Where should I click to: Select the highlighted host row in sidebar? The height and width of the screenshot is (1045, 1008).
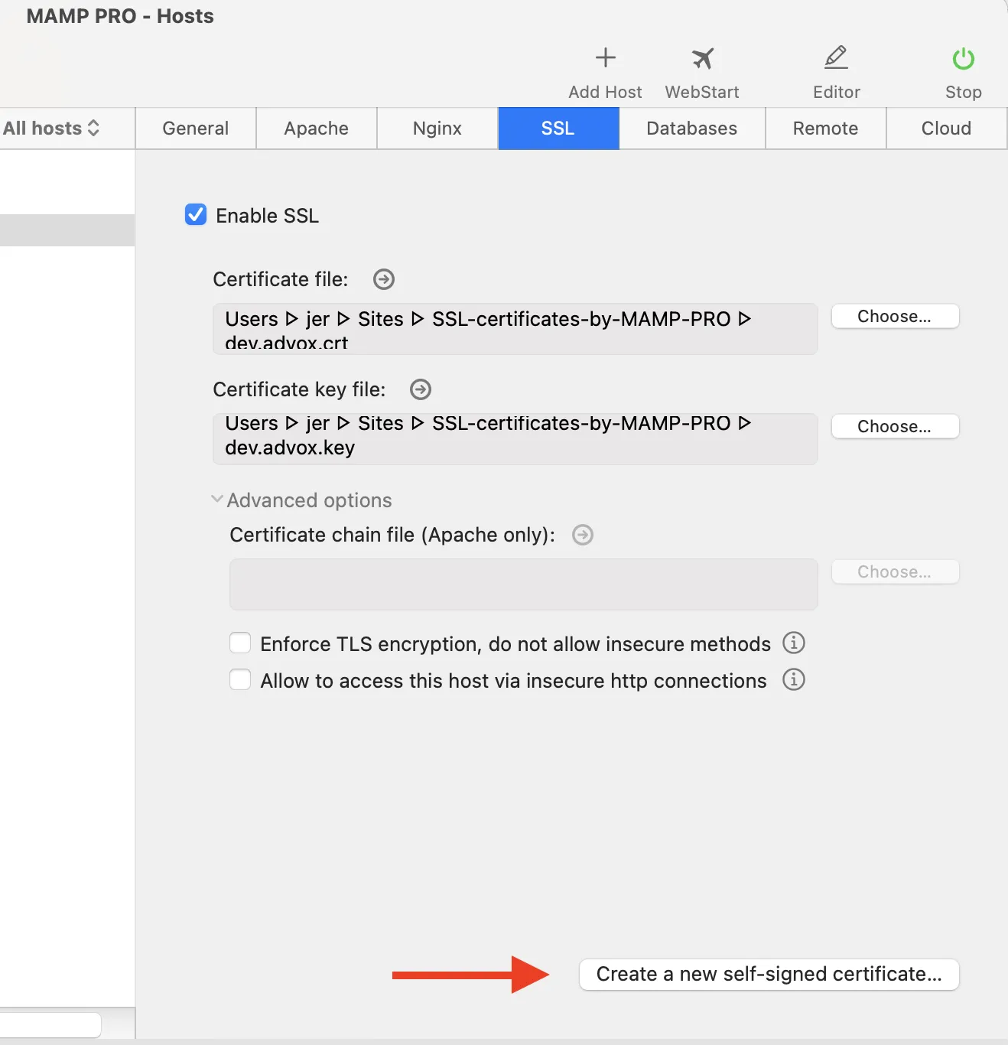click(x=67, y=230)
